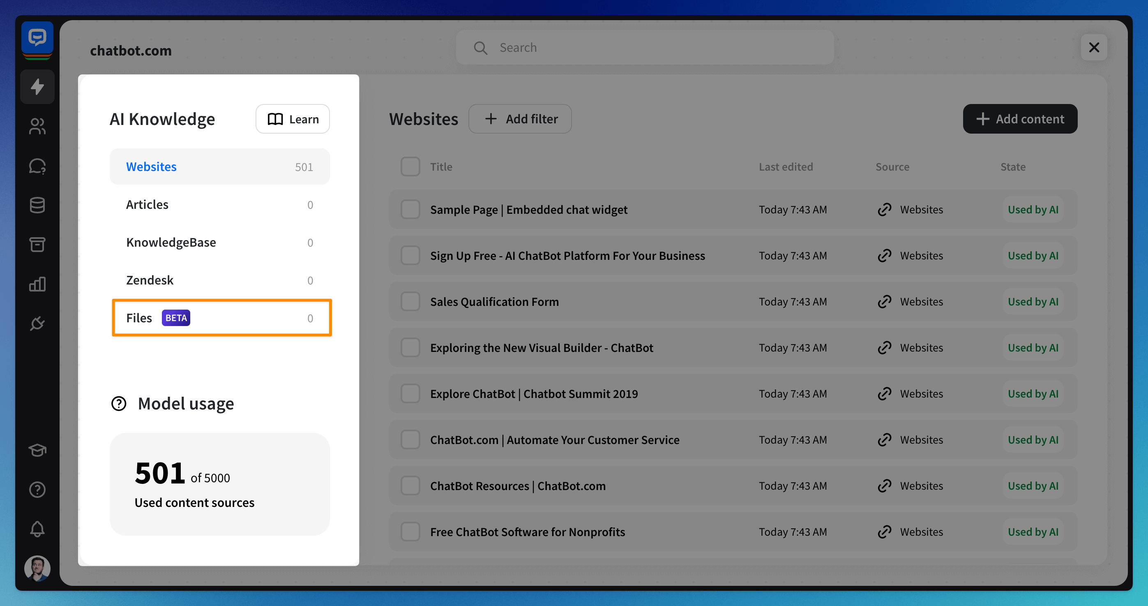The height and width of the screenshot is (606, 1148).
Task: Check the Sales Qualification Form checkbox
Action: point(410,302)
